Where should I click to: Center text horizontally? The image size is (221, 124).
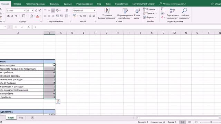(x=49, y=16)
